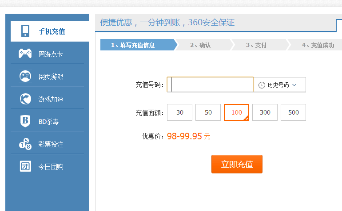Select the 100 yuan recharge amount
The width and height of the screenshot is (342, 211).
click(x=237, y=112)
